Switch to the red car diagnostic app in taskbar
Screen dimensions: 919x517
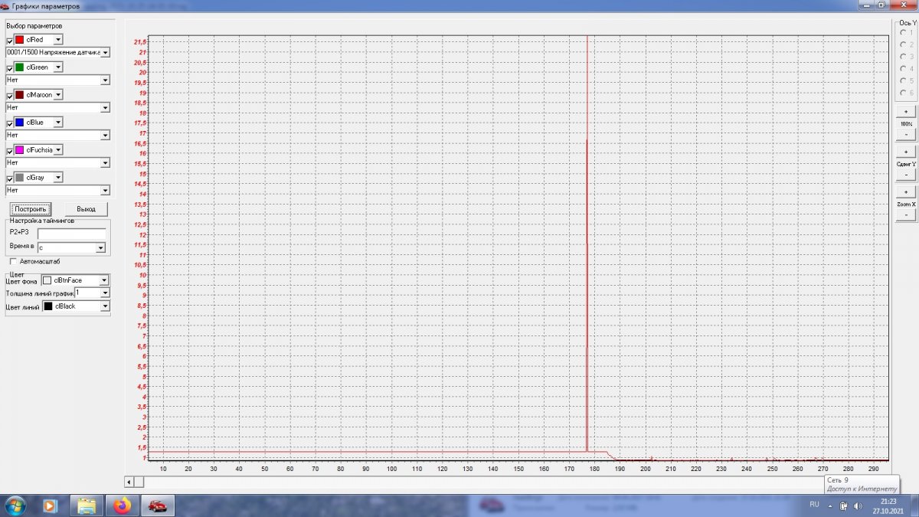[158, 506]
